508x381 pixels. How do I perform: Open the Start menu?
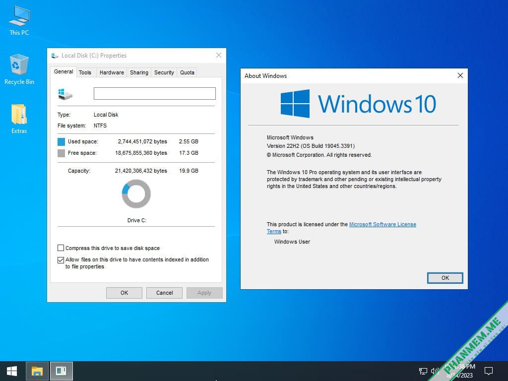coord(12,371)
